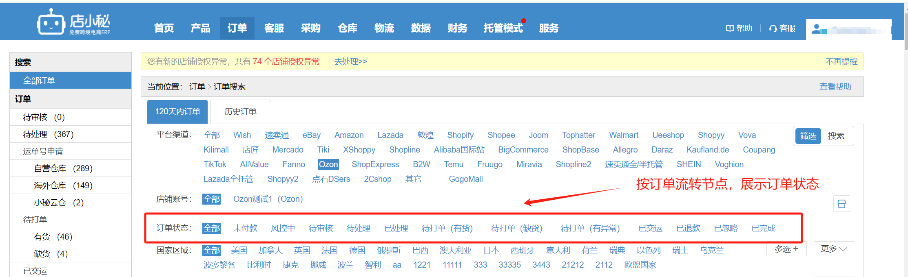This screenshot has height=277, width=908.
Task: Open 缺货 (4) in sidebar
Action: (71, 254)
